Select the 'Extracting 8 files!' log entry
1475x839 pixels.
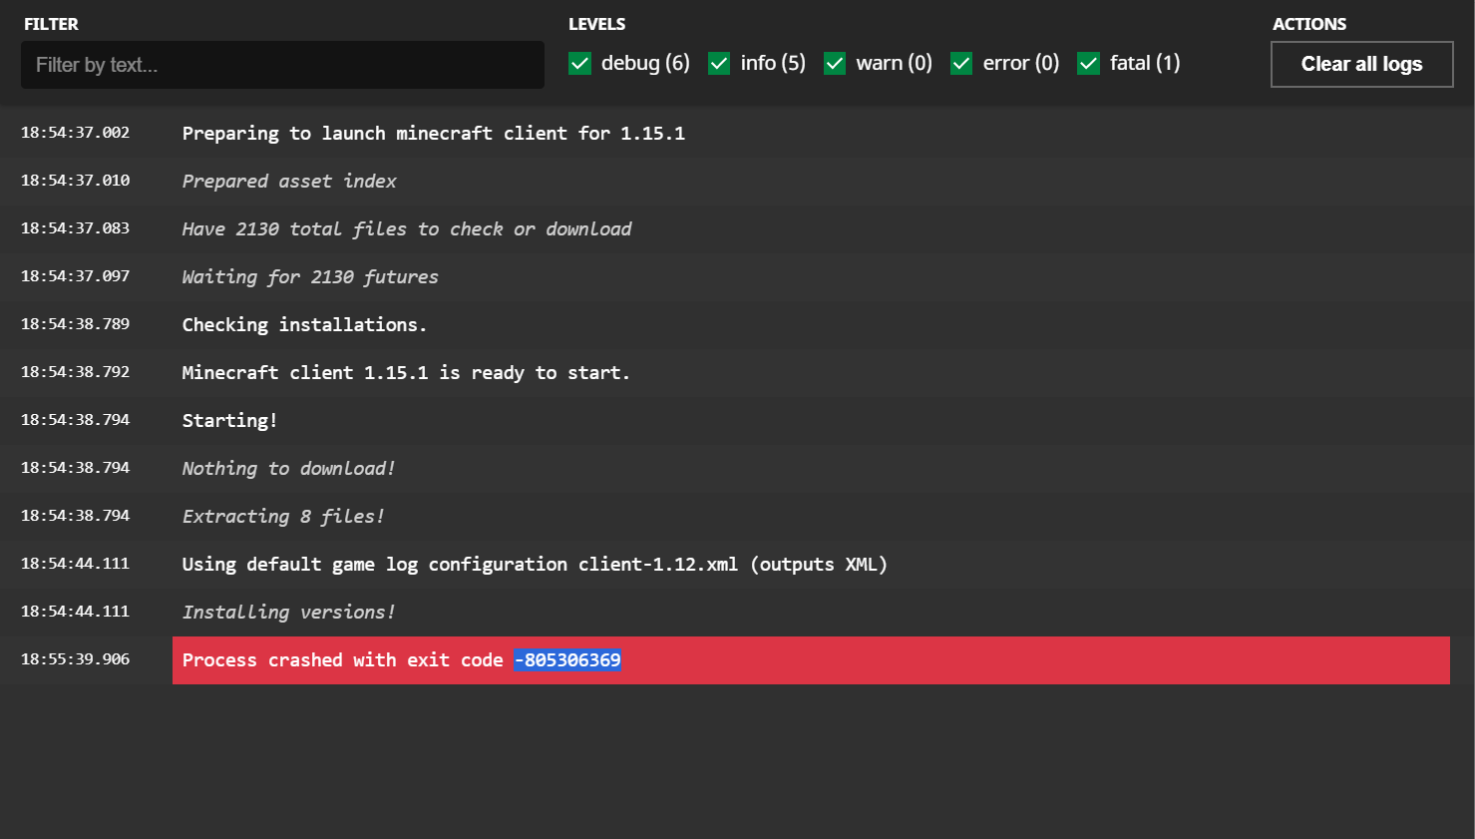283,517
